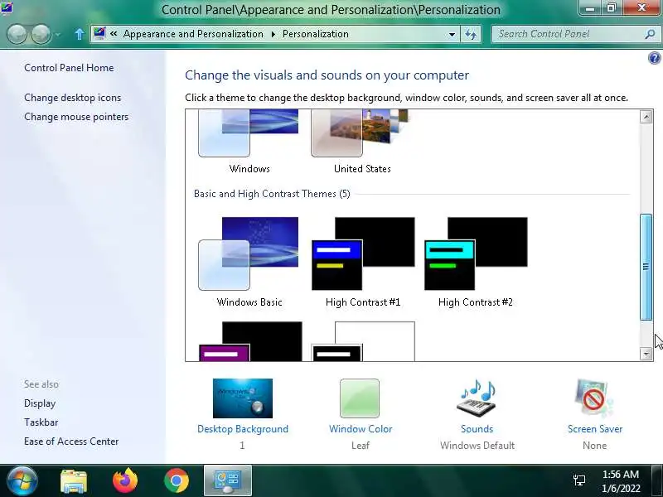Open Change mouse pointers link
The width and height of the screenshot is (663, 497).
[x=76, y=117]
